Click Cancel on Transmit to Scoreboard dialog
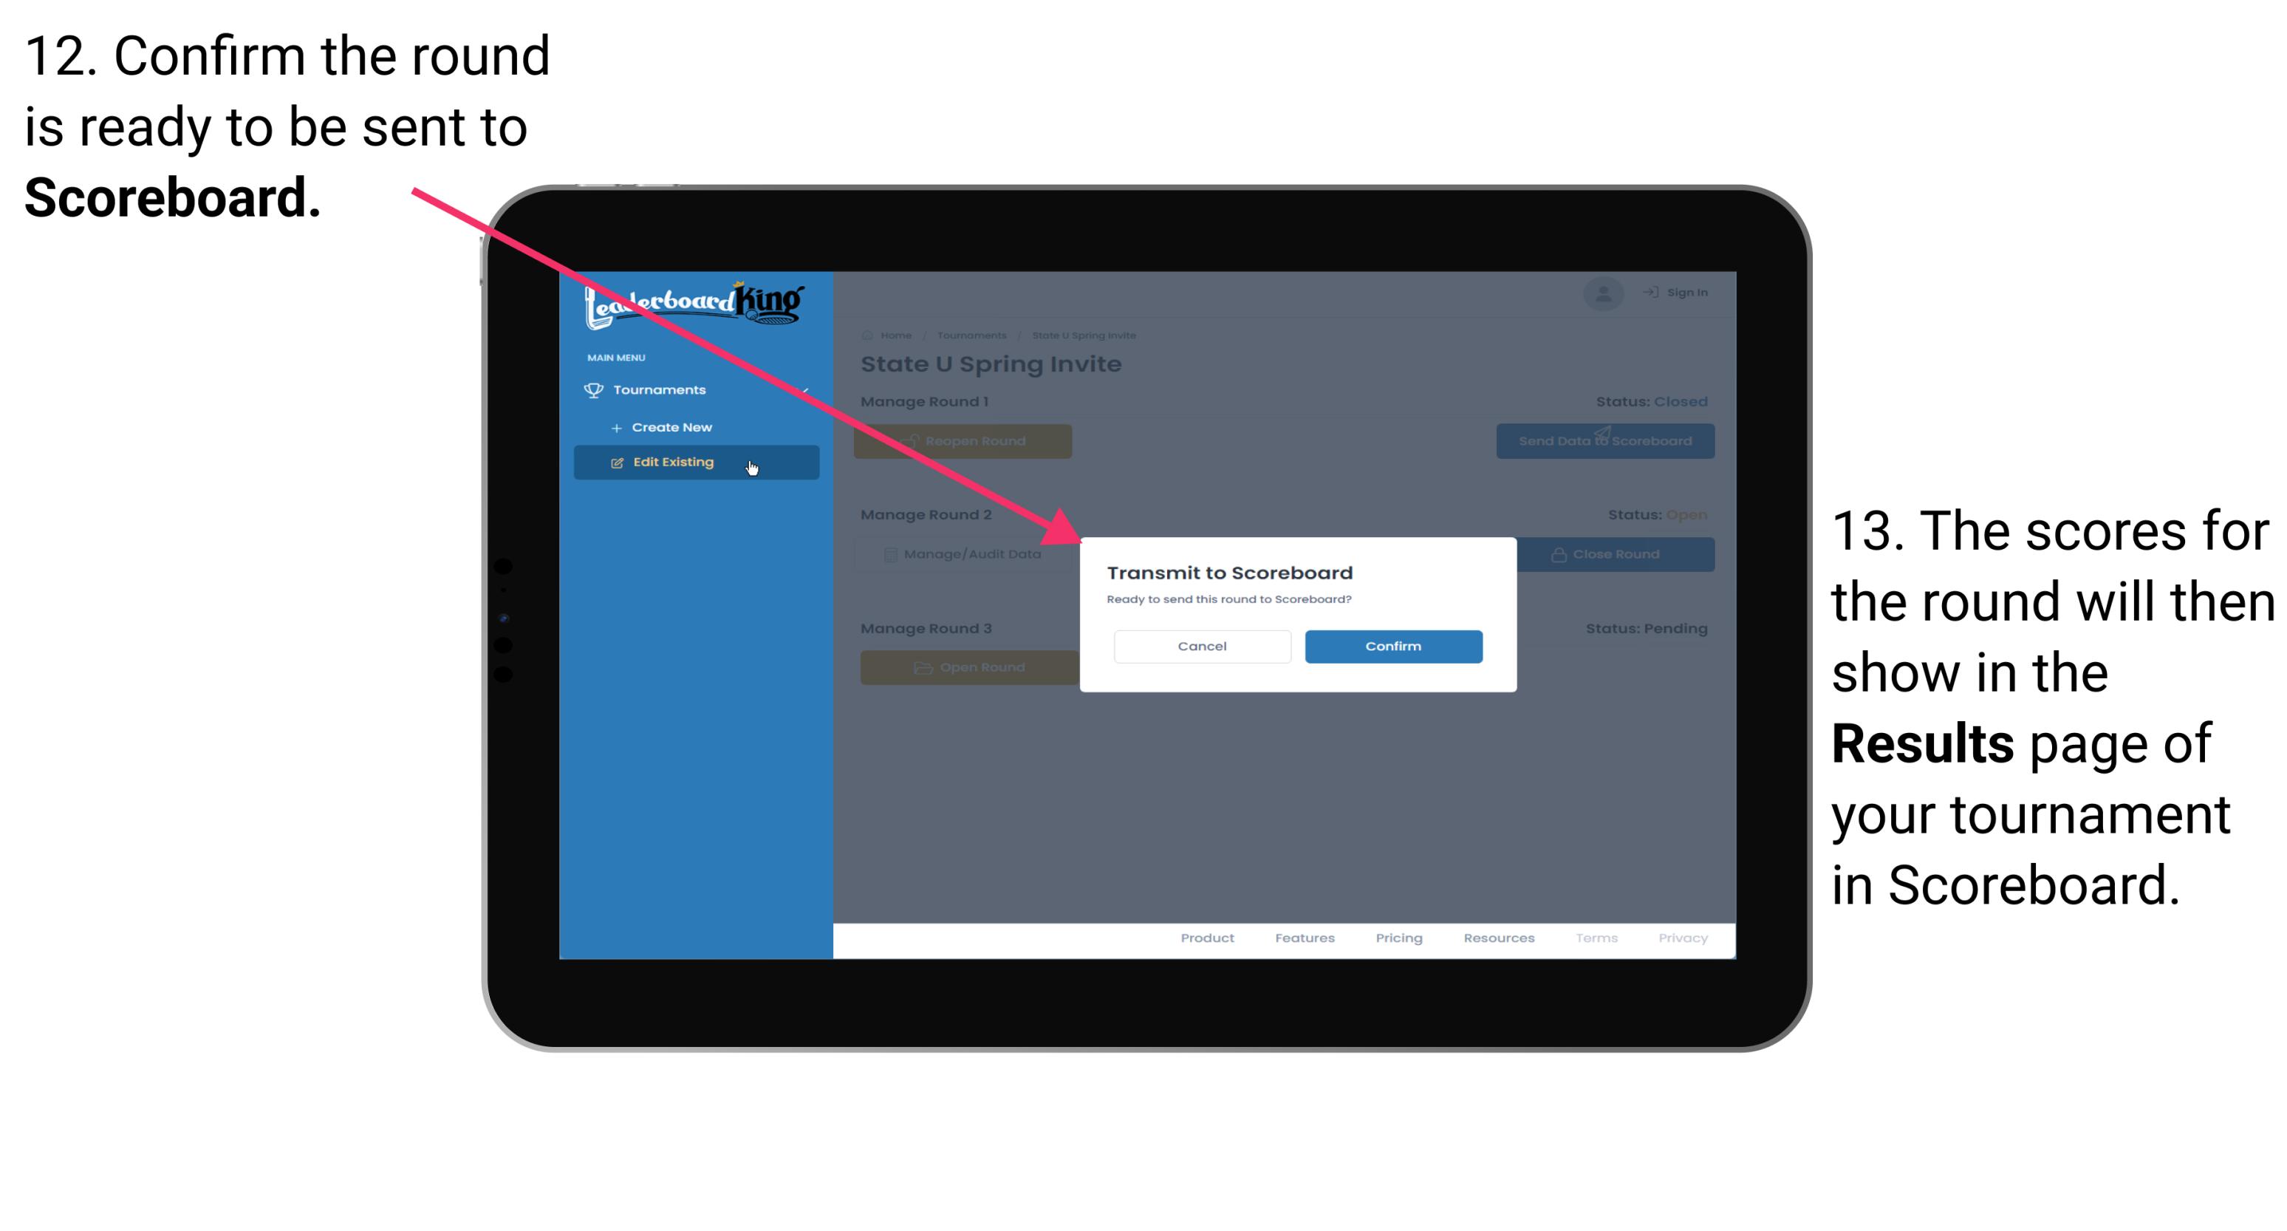 1203,644
